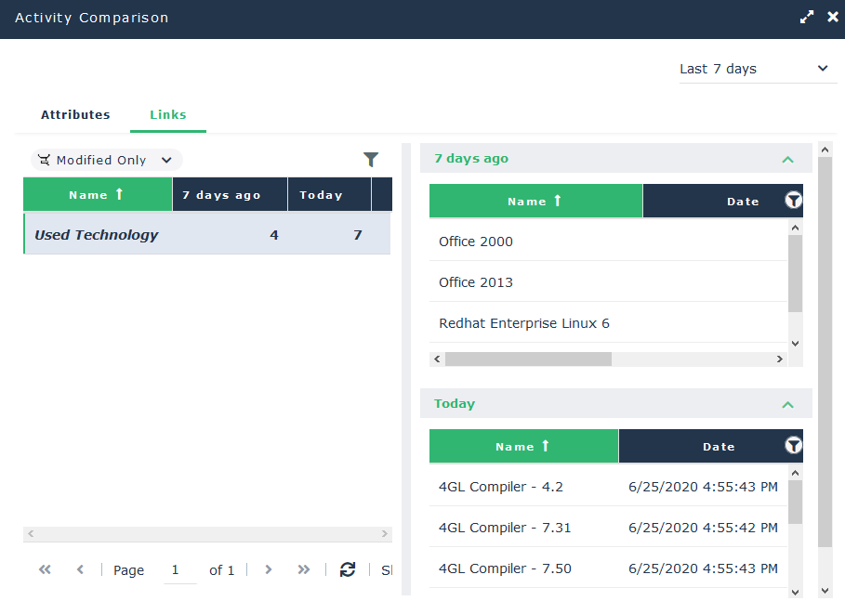Sort Today table by Date column
The height and width of the screenshot is (601, 845).
tap(718, 447)
